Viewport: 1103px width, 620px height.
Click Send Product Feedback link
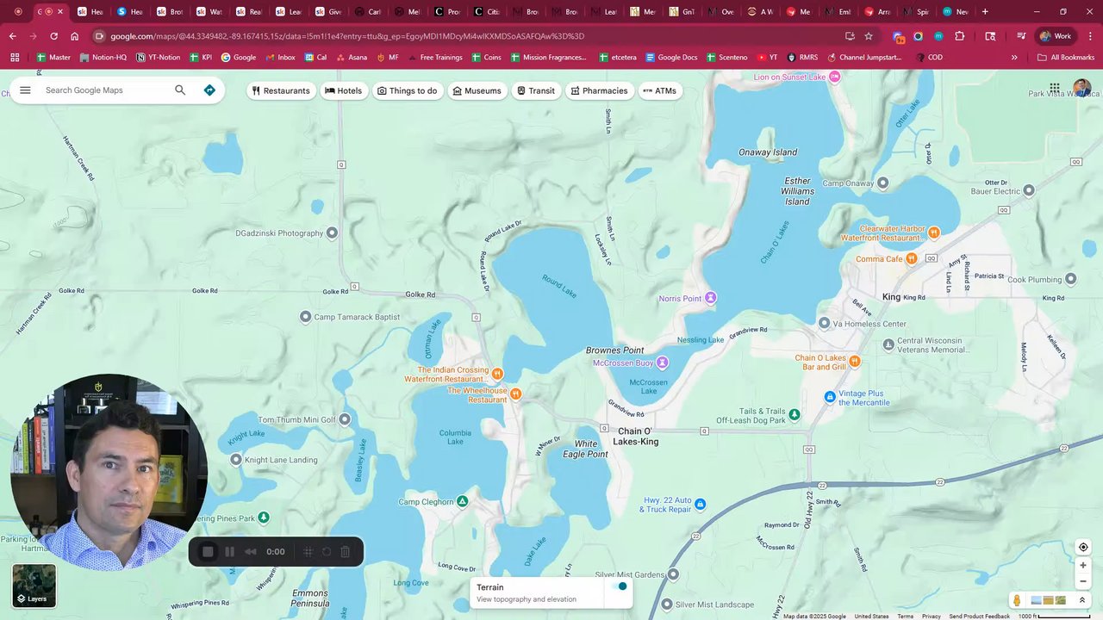979,616
